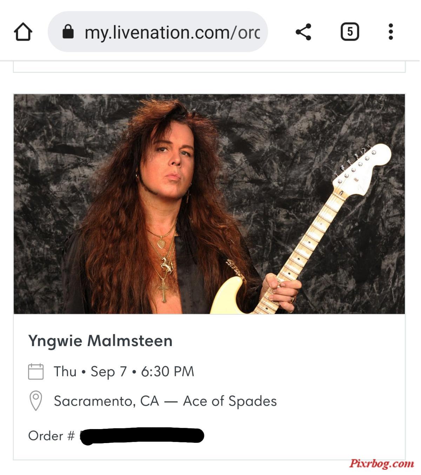This screenshot has width=421, height=475.
Task: Tap the Thu Sep 7 6:30 PM date
Action: point(124,372)
